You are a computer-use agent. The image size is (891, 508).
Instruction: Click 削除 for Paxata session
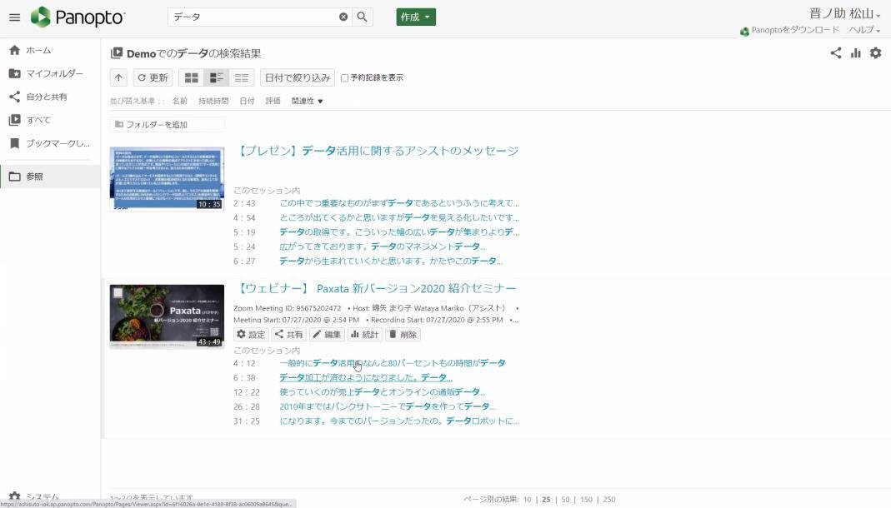pos(403,335)
